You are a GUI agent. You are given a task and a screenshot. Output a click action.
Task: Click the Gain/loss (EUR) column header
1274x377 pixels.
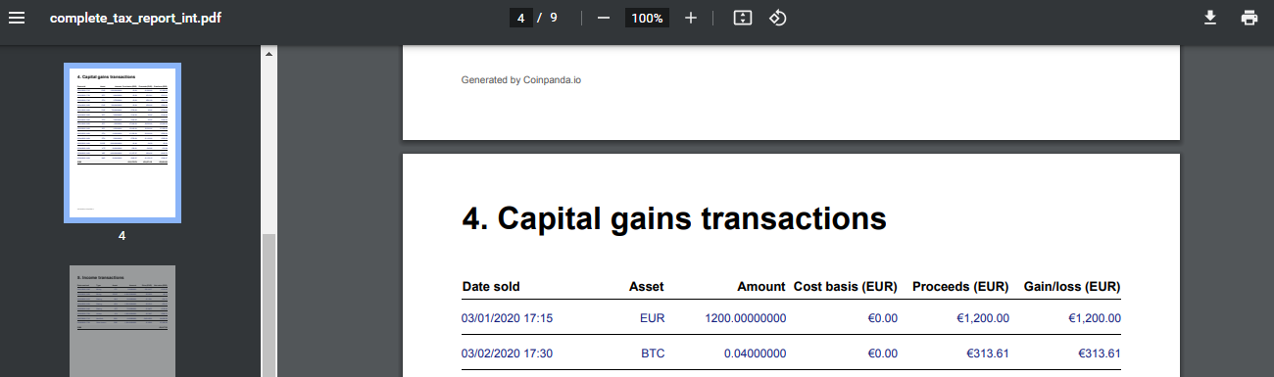(1071, 287)
